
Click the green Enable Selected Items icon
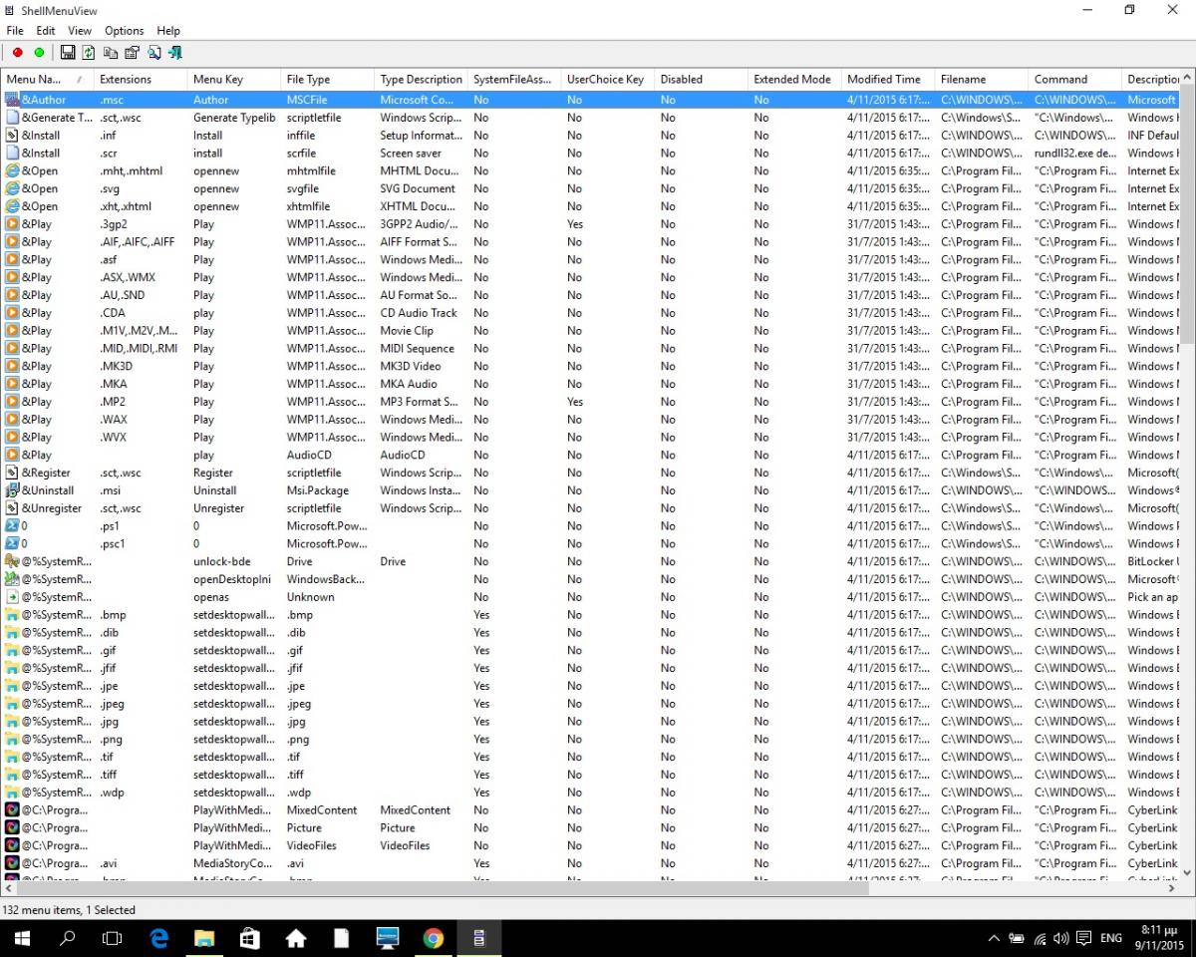(x=39, y=53)
